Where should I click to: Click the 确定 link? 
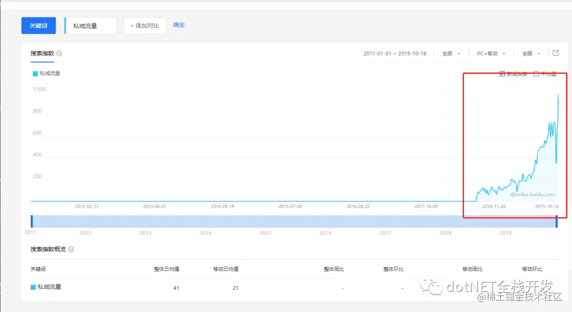pyautogui.click(x=179, y=25)
